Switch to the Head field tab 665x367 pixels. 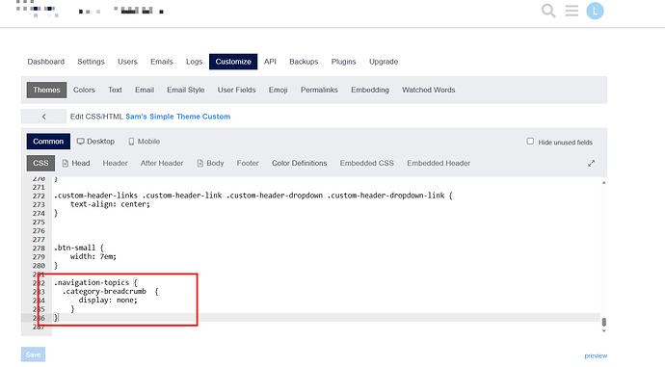[x=76, y=163]
